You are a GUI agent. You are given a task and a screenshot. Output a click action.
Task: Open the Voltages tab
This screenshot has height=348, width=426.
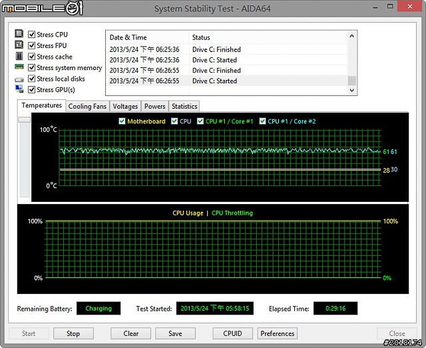point(125,106)
